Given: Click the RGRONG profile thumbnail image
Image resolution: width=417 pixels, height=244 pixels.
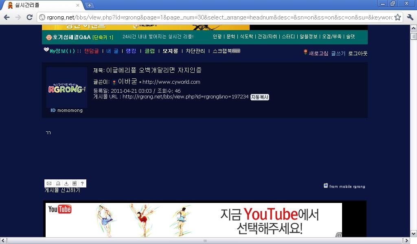Looking at the screenshot, I should point(66,87).
